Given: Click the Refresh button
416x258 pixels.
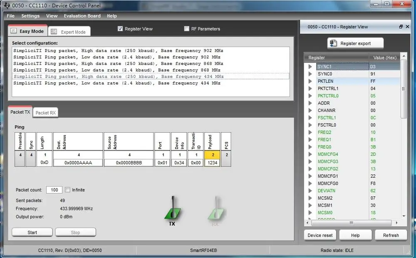Looking at the screenshot, I should tap(391, 235).
